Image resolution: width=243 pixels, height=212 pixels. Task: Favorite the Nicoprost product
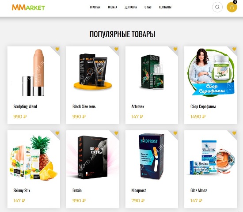click(175, 133)
